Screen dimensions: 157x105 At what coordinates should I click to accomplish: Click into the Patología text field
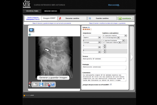[104, 68]
